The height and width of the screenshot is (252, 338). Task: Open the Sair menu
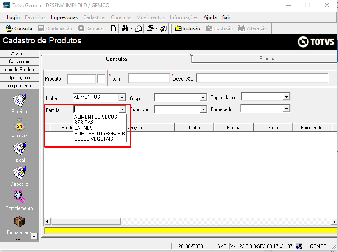[x=226, y=17]
